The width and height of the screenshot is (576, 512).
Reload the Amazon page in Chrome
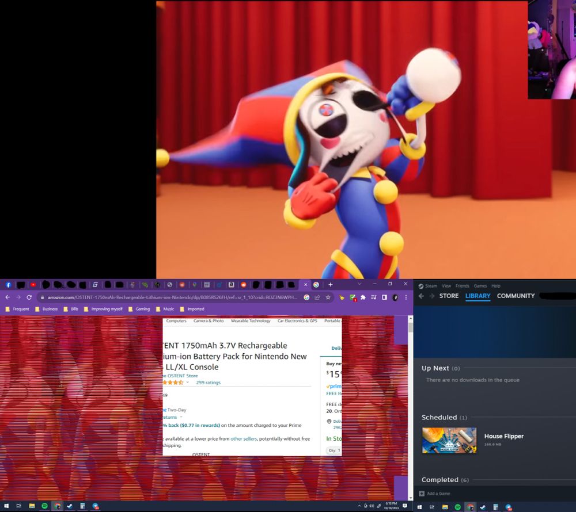tap(29, 297)
